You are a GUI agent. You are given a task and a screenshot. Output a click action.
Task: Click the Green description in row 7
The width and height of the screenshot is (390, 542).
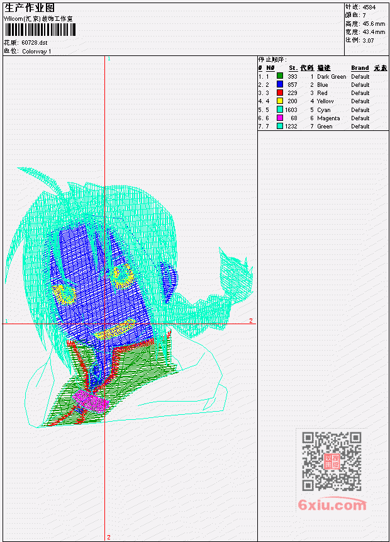coord(325,127)
